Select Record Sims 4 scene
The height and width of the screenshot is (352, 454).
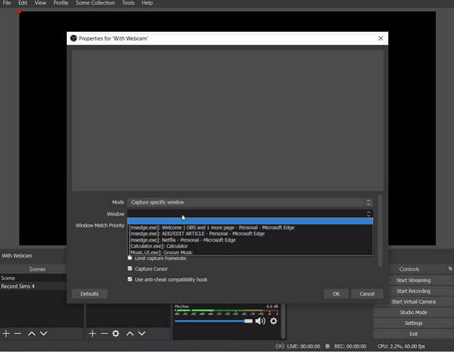(x=18, y=287)
